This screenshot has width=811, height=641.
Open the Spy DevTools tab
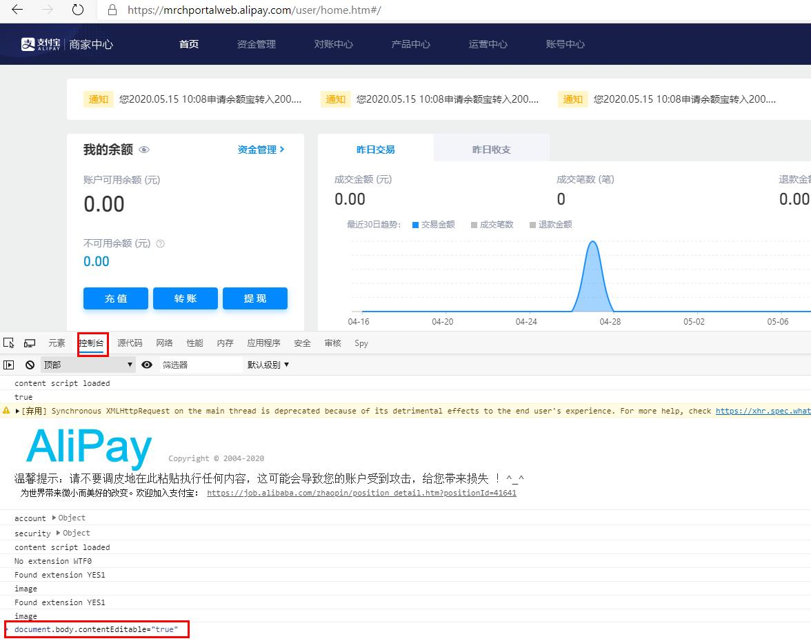(x=361, y=343)
